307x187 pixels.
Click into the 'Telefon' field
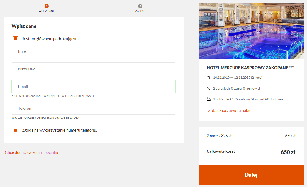coord(94,108)
